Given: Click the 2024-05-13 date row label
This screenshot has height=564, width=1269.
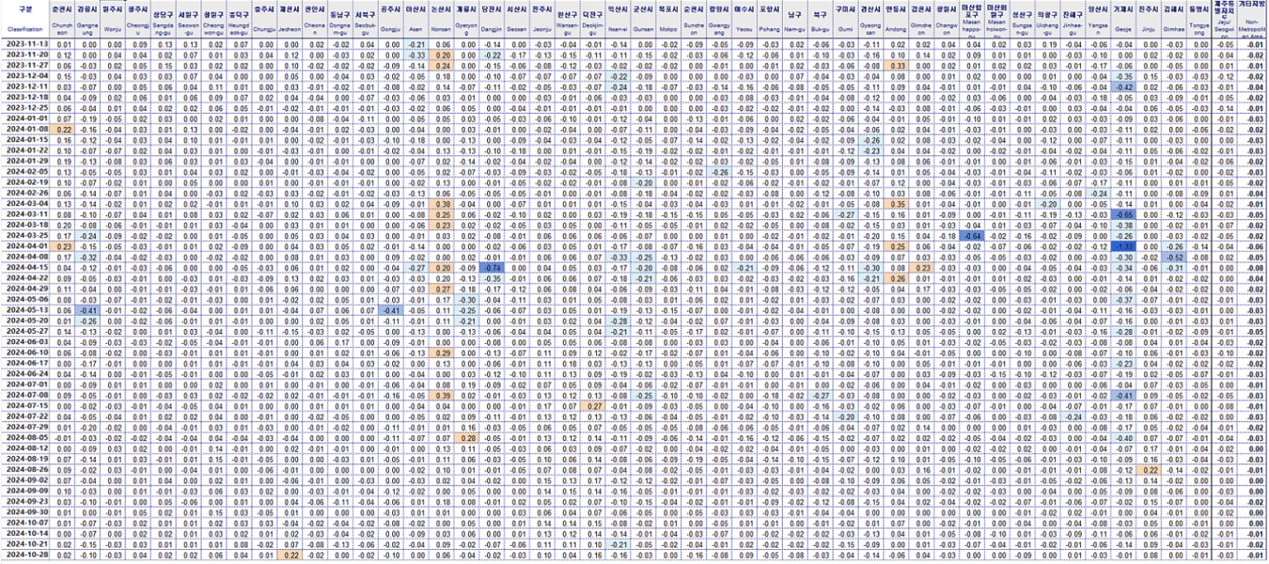Looking at the screenshot, I should pos(25,311).
